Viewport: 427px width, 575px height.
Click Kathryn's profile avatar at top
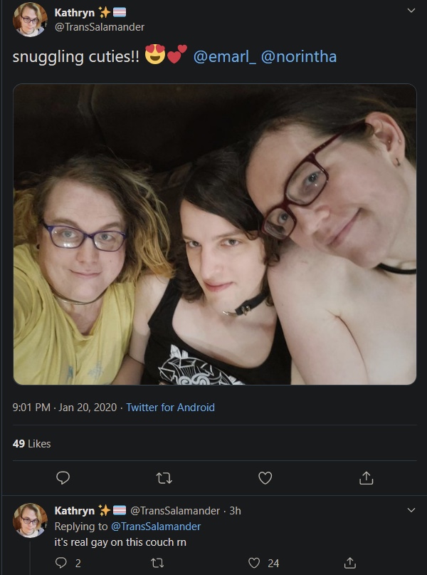click(x=30, y=19)
